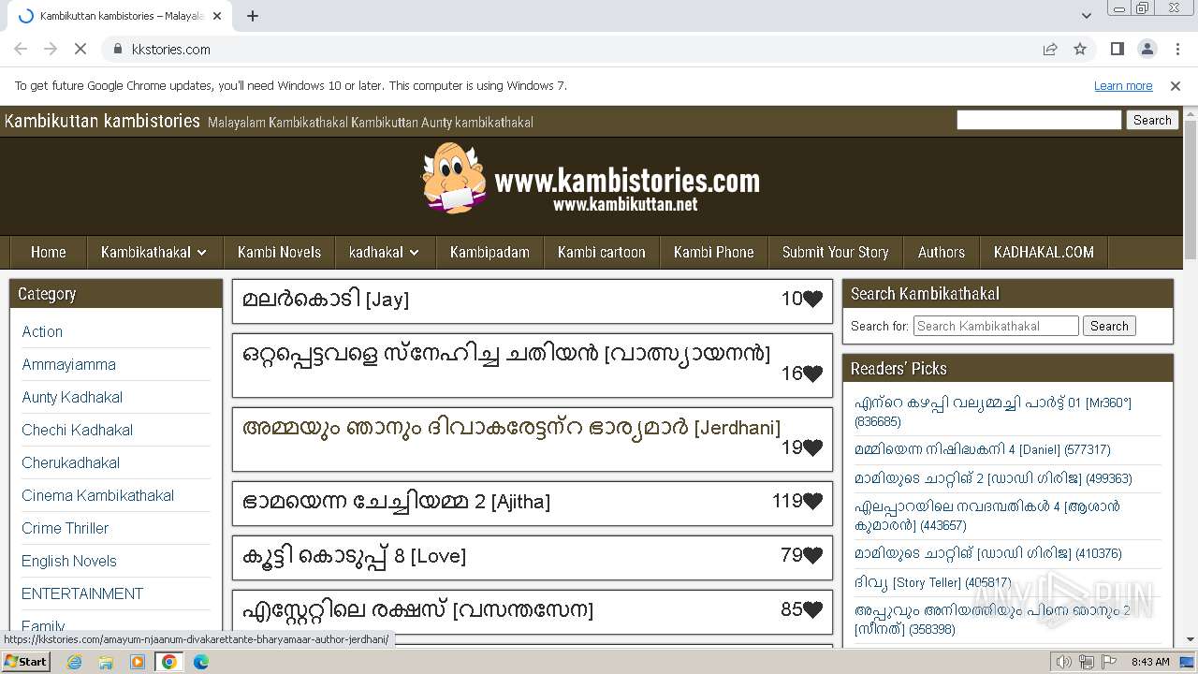Open the story titled with [Jay]

coord(326,300)
